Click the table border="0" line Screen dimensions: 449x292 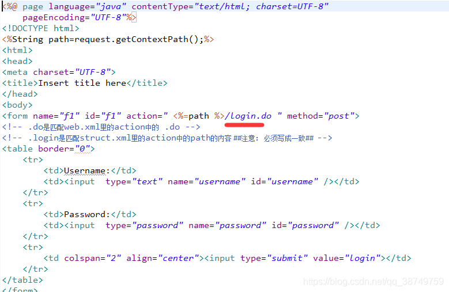point(48,149)
